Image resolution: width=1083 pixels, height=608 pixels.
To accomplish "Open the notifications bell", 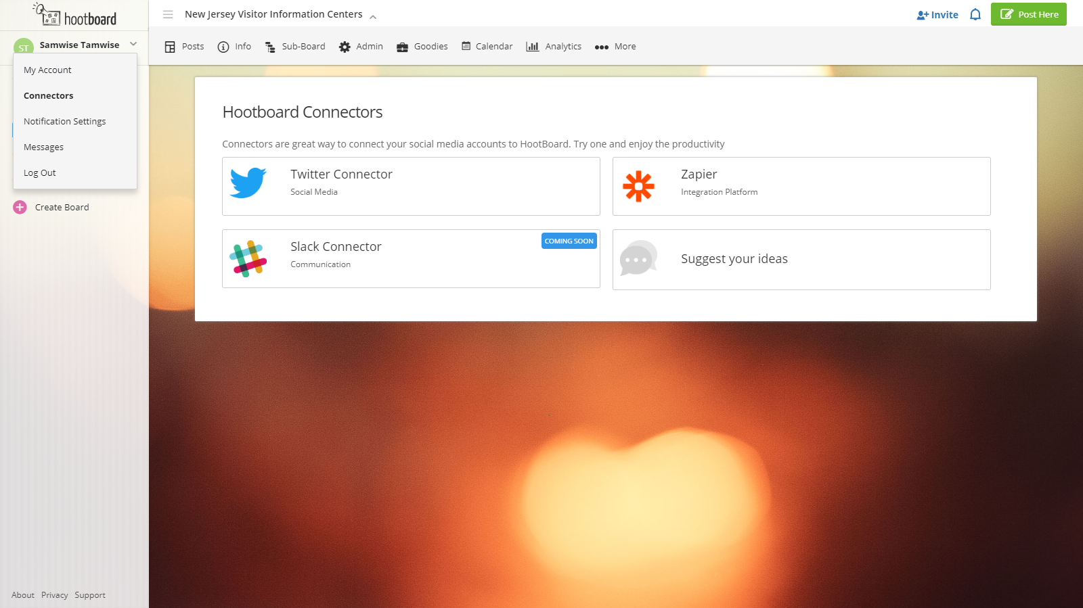I will coord(975,14).
